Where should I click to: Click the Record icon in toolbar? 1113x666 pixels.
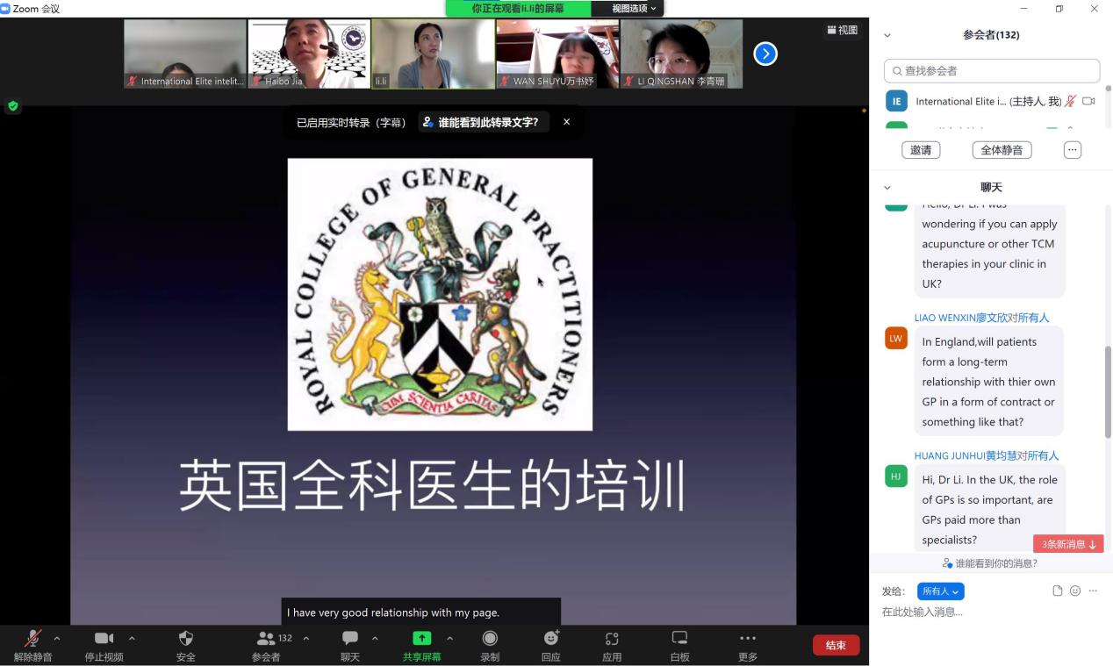490,639
